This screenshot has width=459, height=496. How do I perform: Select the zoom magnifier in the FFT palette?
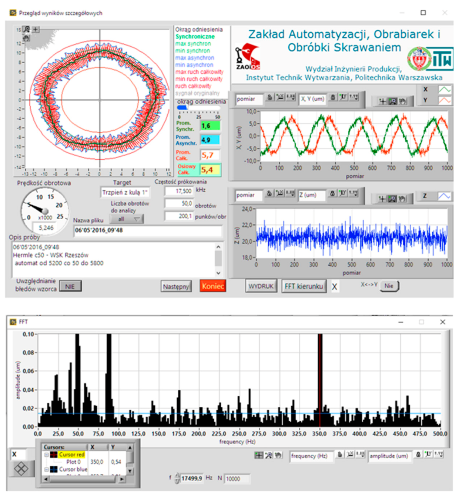click(x=269, y=455)
